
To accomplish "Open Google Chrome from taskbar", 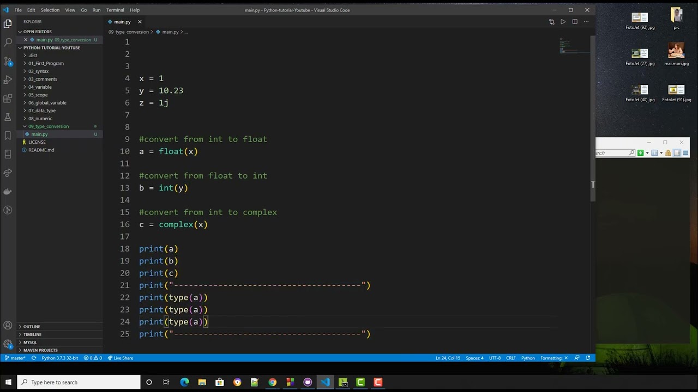I will click(x=272, y=382).
